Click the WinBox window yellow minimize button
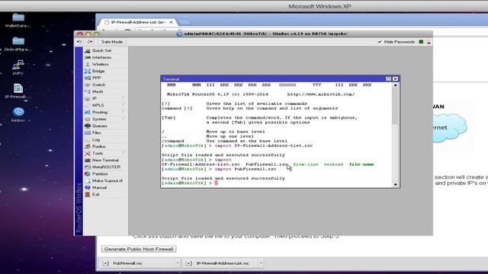 [88, 33]
